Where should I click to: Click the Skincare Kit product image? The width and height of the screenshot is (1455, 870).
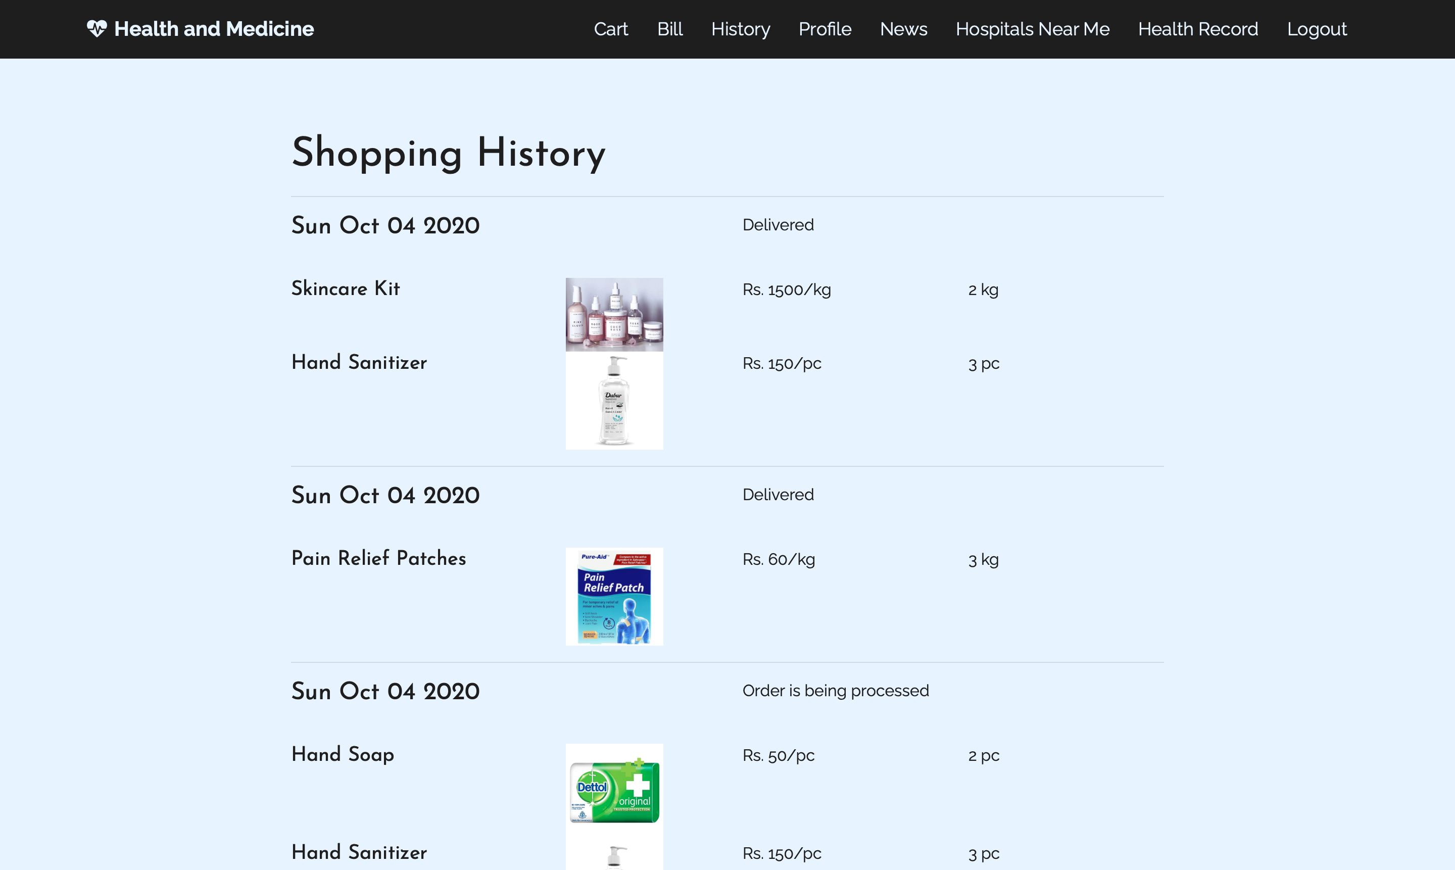(x=614, y=314)
